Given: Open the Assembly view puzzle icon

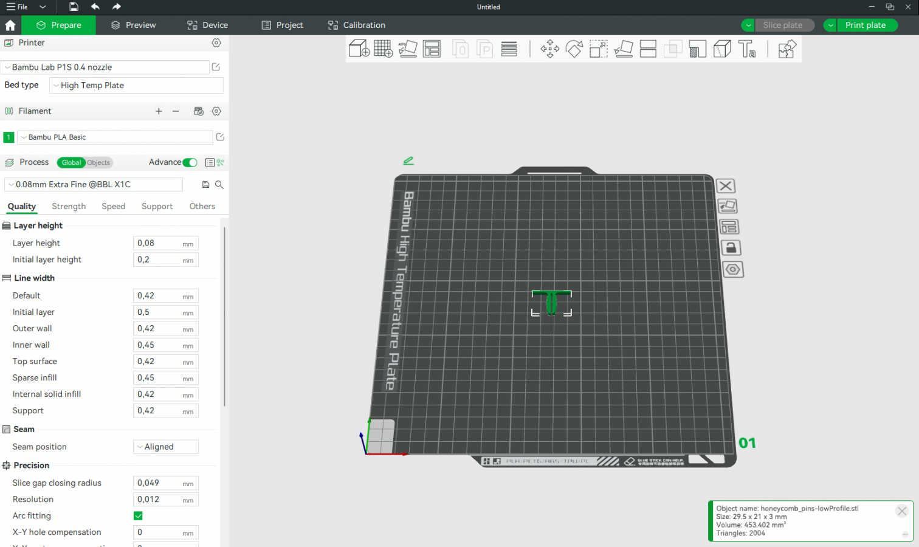Looking at the screenshot, I should click(787, 49).
